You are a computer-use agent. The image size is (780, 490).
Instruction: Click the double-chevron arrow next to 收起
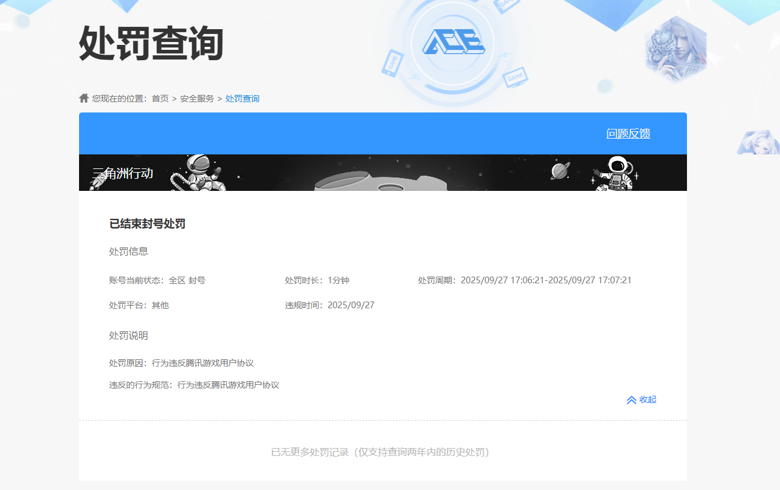pos(630,399)
